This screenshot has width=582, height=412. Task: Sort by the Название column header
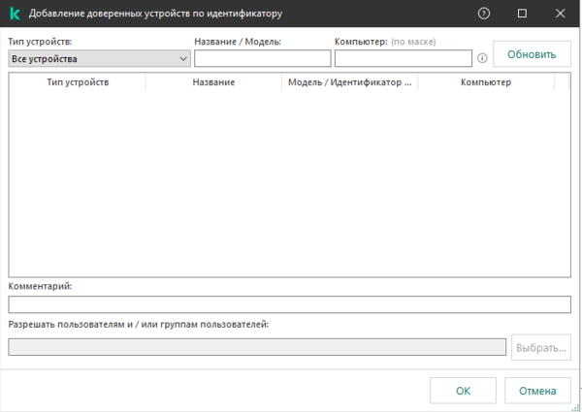coord(213,82)
